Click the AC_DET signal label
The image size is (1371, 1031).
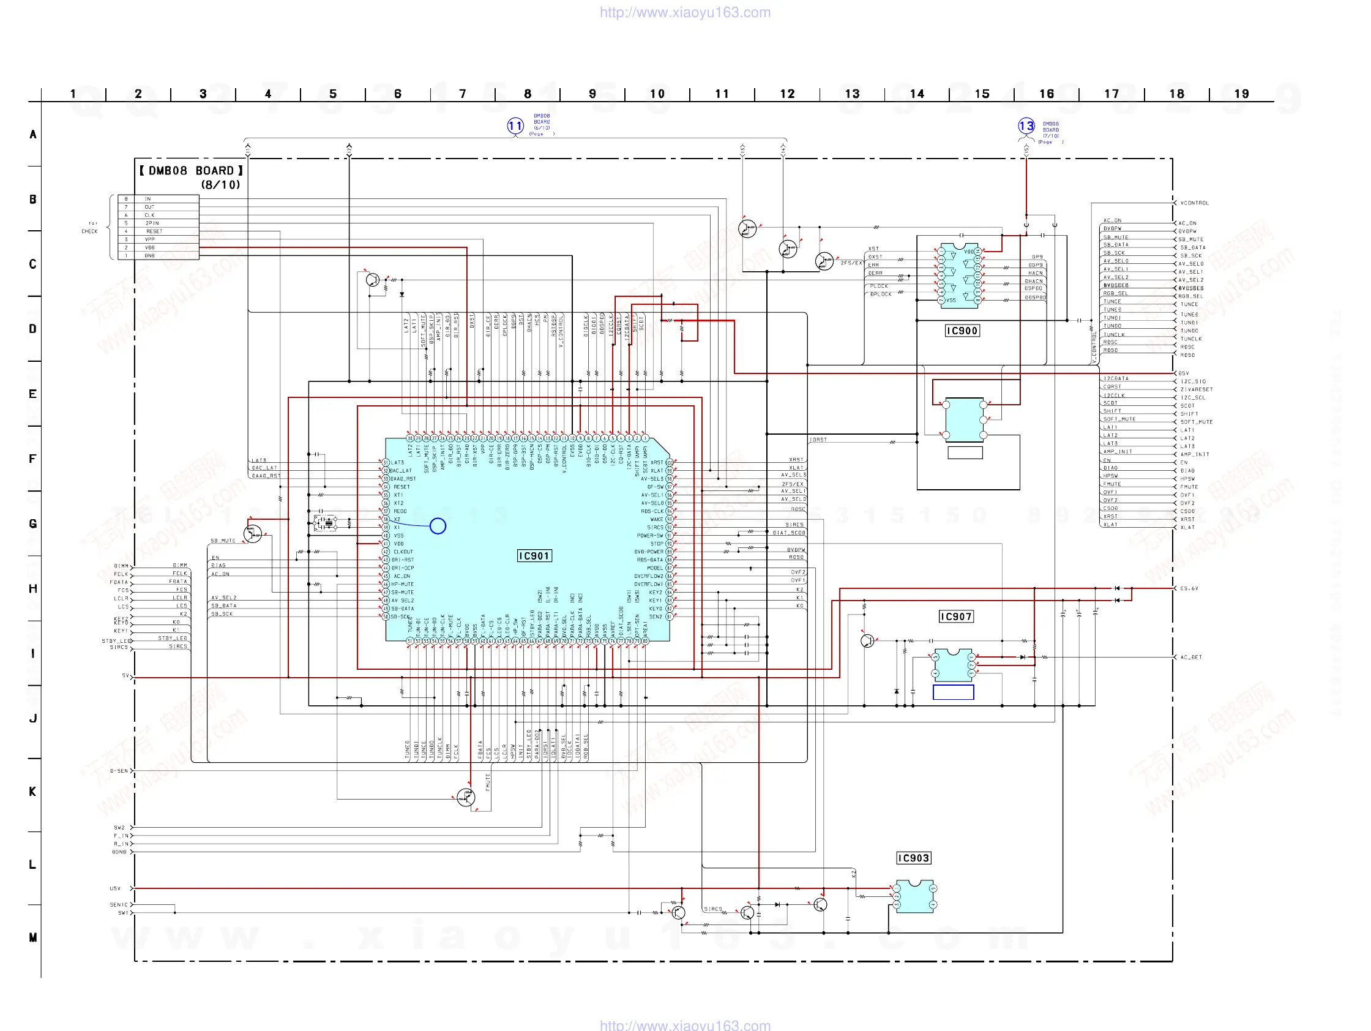click(1190, 657)
